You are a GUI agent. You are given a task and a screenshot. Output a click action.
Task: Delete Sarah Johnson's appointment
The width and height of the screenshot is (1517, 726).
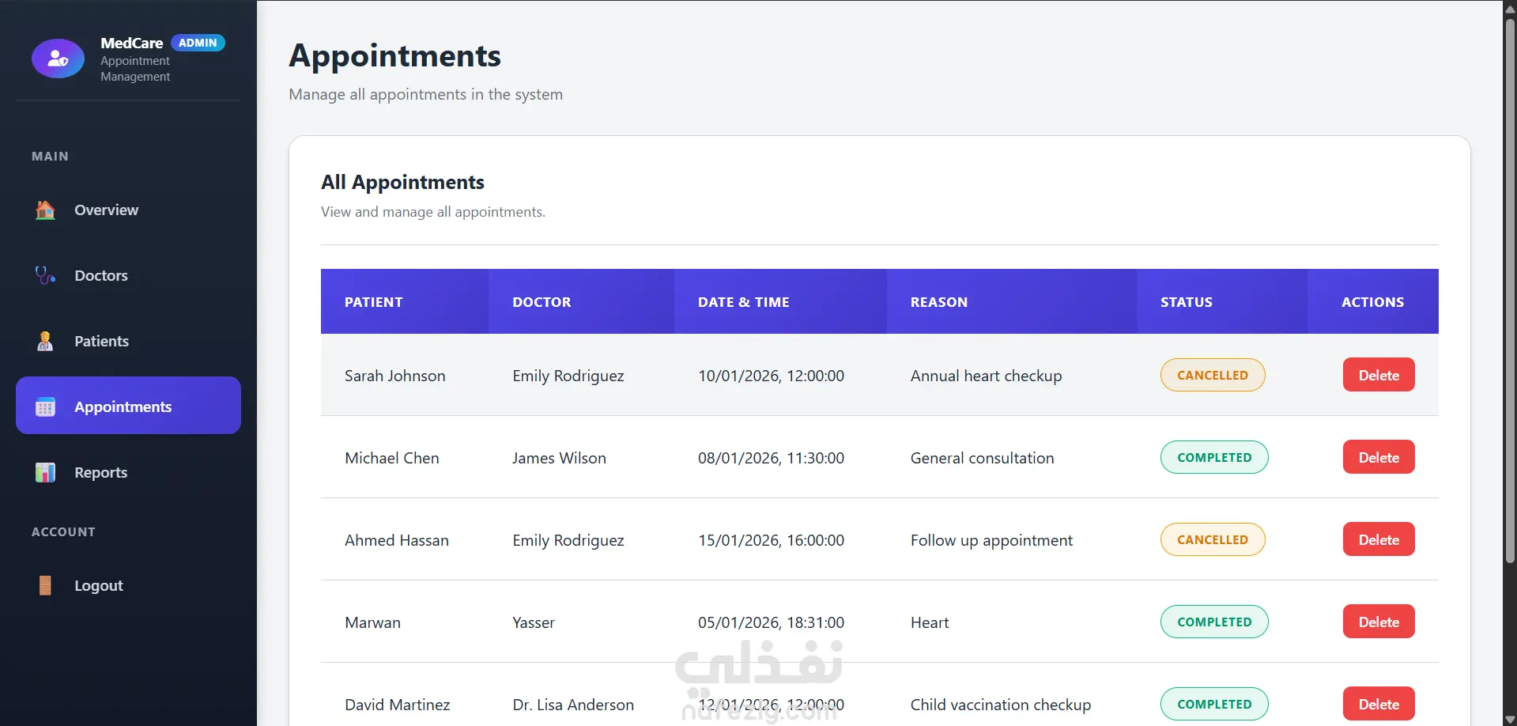1378,376
